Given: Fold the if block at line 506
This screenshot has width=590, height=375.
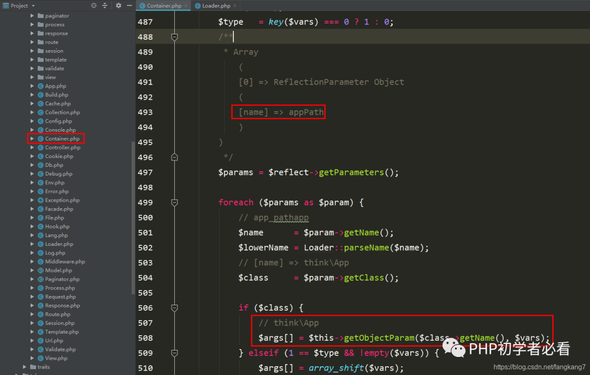Looking at the screenshot, I should [x=174, y=308].
